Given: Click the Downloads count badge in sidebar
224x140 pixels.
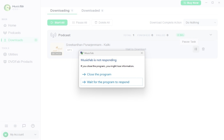Looking at the screenshot, I should (36, 40).
